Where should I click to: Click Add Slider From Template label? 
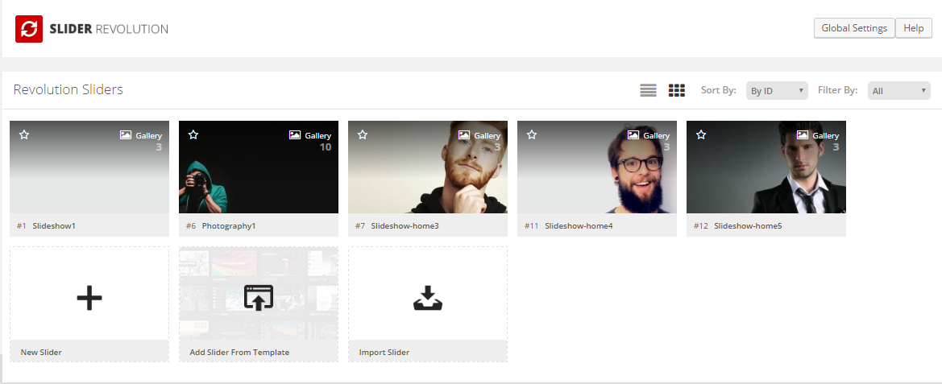(x=239, y=352)
